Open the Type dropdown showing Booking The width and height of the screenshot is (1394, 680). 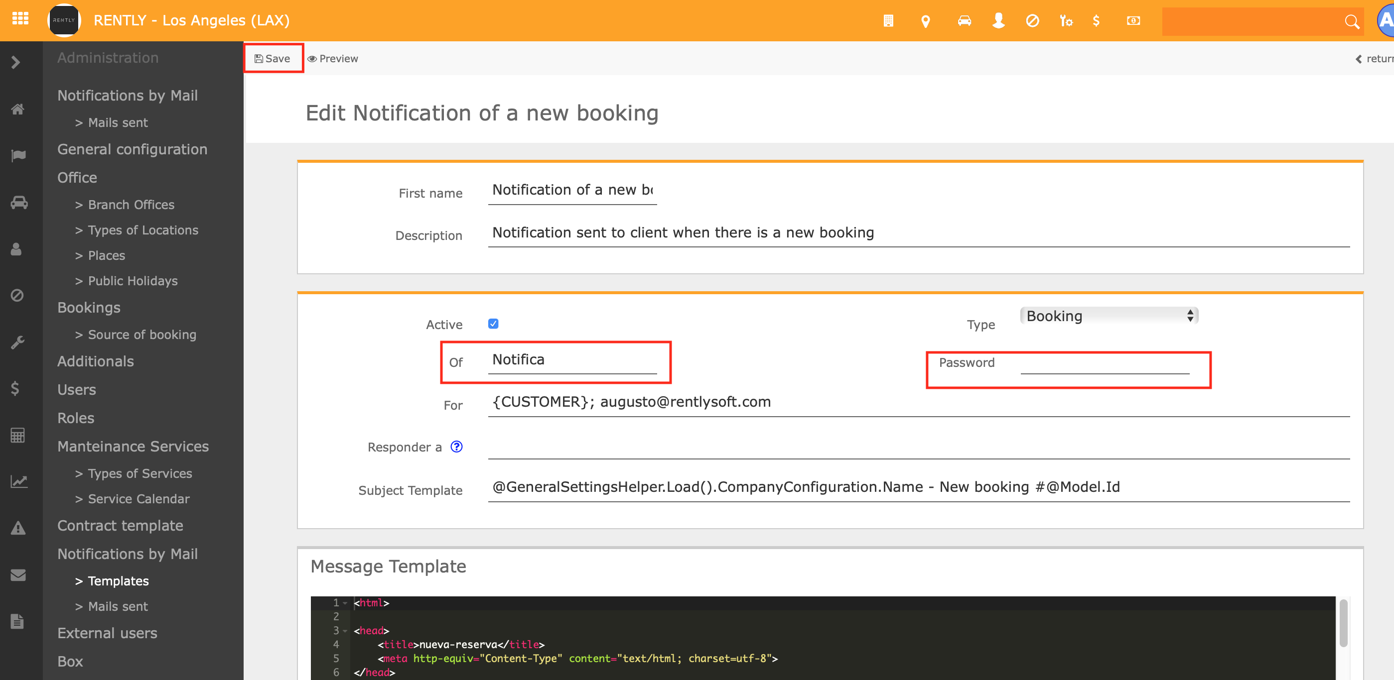pos(1109,316)
